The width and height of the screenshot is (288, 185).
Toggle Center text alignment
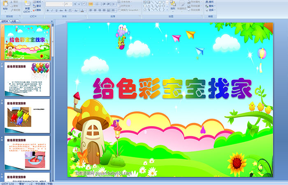coord(95,10)
